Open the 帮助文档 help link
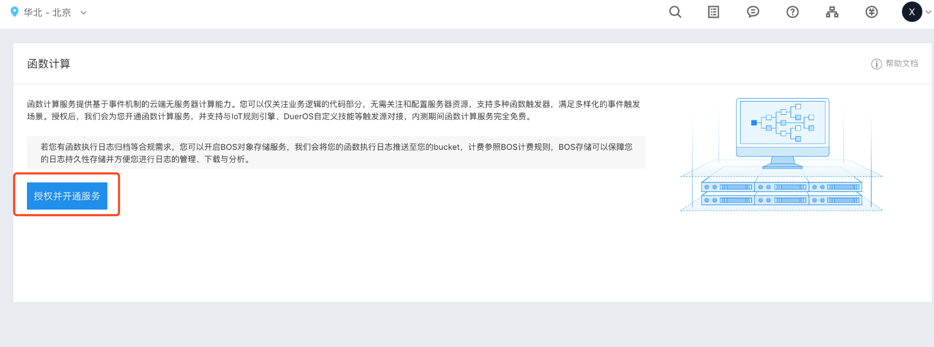Image resolution: width=934 pixels, height=347 pixels. click(x=901, y=64)
